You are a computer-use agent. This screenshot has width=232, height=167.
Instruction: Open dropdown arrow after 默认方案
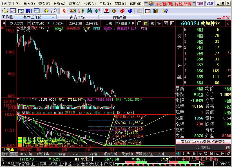[29, 23]
